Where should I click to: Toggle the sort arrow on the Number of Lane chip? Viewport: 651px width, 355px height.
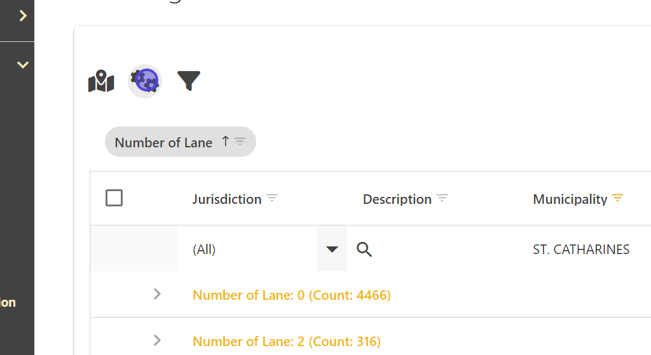pos(225,142)
